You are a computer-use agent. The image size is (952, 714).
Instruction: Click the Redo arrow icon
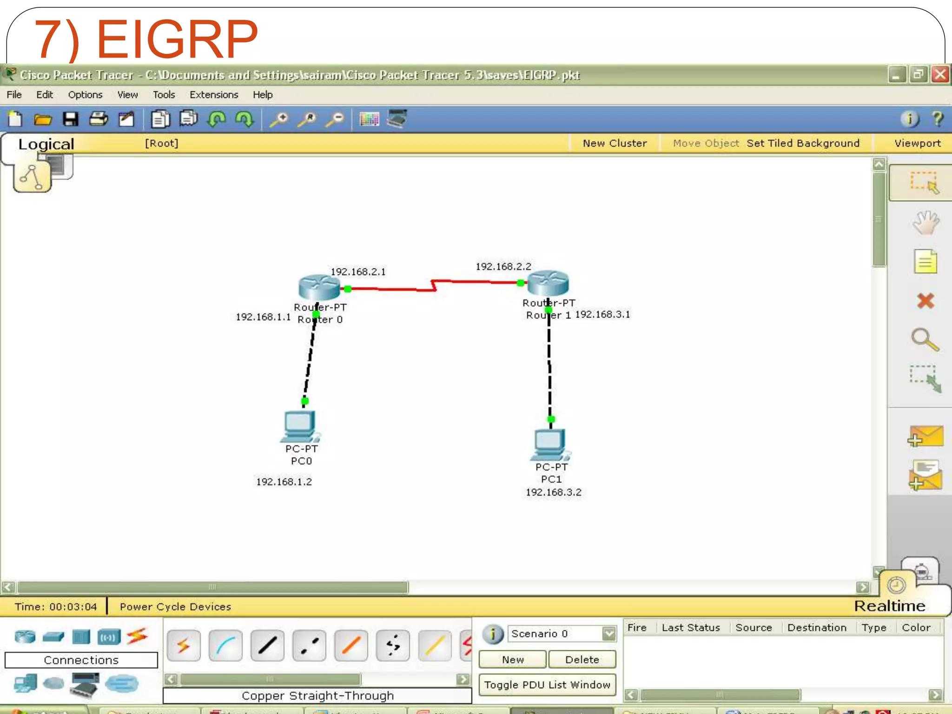(245, 119)
